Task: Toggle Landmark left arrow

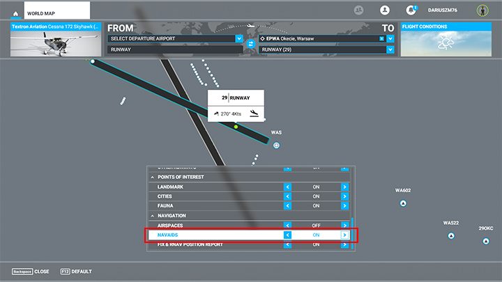Action: 287,187
